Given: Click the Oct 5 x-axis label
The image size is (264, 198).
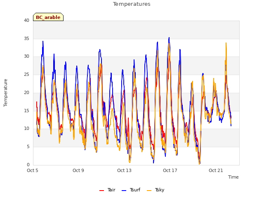Looking at the screenshot, I should click(33, 170).
